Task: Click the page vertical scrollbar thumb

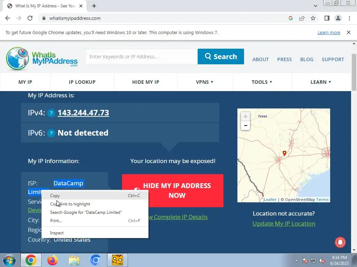Action: point(355,72)
